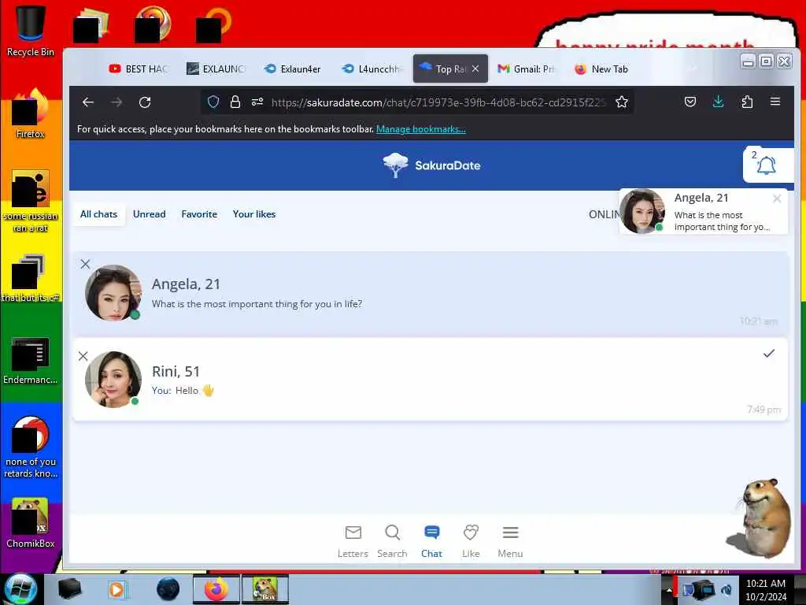This screenshot has height=605, width=806.
Task: Open Endermanc desktop shortcut
Action: click(31, 360)
